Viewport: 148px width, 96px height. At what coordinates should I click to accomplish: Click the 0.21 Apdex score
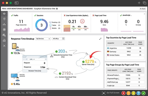point(72,22)
